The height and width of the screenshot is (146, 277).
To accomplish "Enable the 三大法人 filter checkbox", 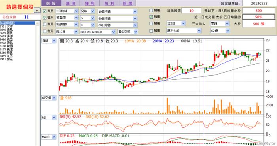I will coord(151,23).
